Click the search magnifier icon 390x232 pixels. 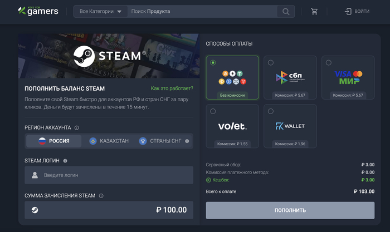286,12
